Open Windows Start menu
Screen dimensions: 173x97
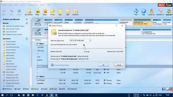coord(2,95)
